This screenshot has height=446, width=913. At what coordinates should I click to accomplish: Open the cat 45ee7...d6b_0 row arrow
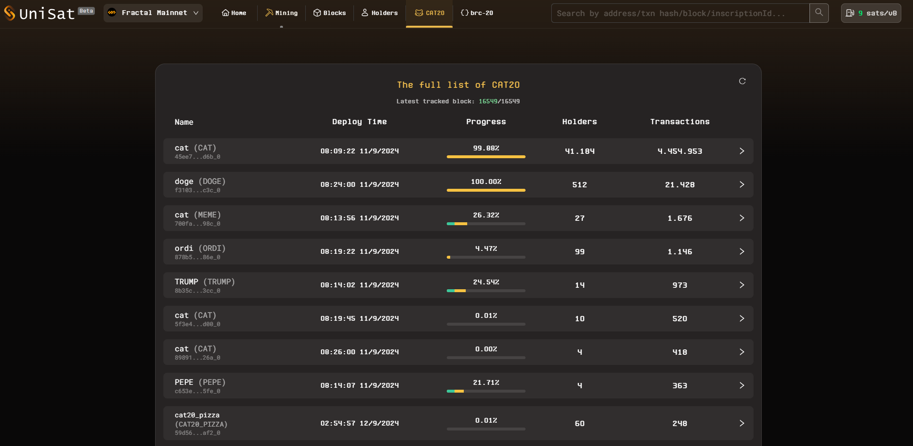click(742, 151)
